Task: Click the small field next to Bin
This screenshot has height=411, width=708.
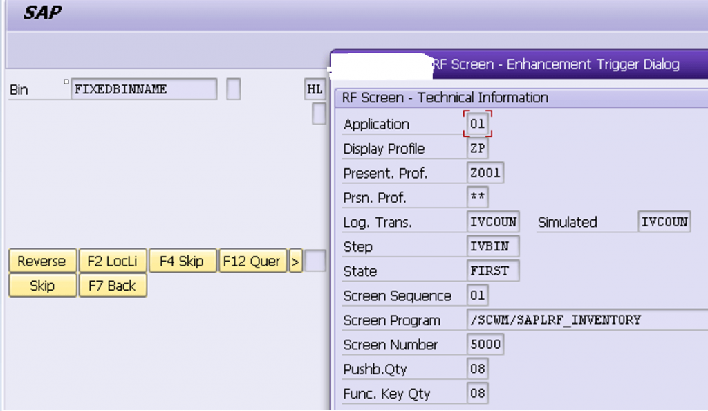Action: pyautogui.click(x=234, y=89)
